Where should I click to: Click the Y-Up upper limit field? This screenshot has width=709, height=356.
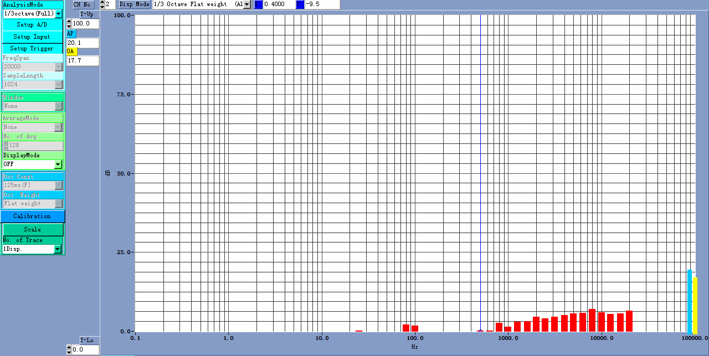click(x=85, y=24)
